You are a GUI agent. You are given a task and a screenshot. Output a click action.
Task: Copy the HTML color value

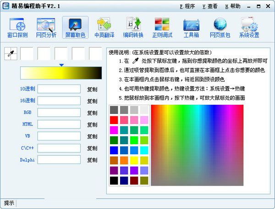[92, 124]
